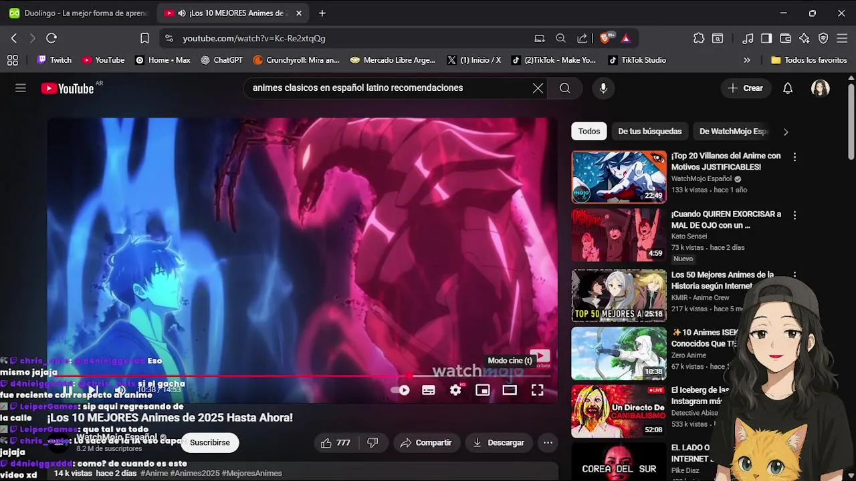Open YouTube notifications bell

(788, 88)
